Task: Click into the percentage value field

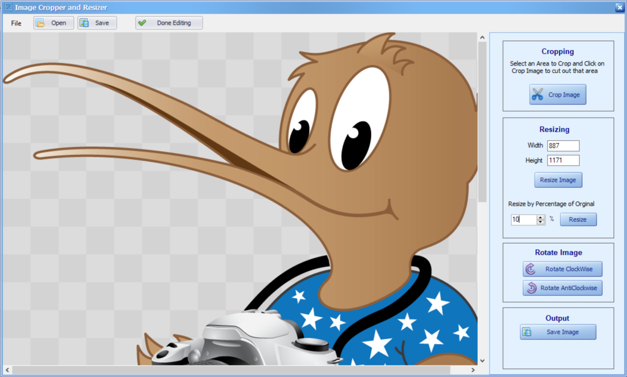Action: (524, 220)
